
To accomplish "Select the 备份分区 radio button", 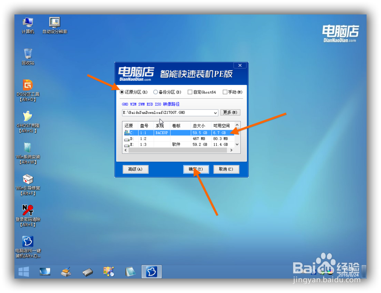I will (x=156, y=92).
